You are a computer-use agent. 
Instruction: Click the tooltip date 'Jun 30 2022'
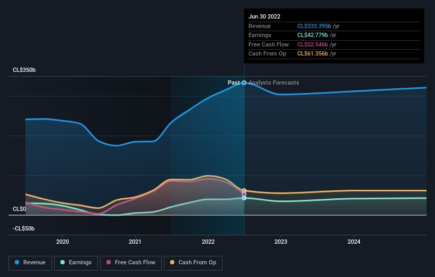(264, 16)
